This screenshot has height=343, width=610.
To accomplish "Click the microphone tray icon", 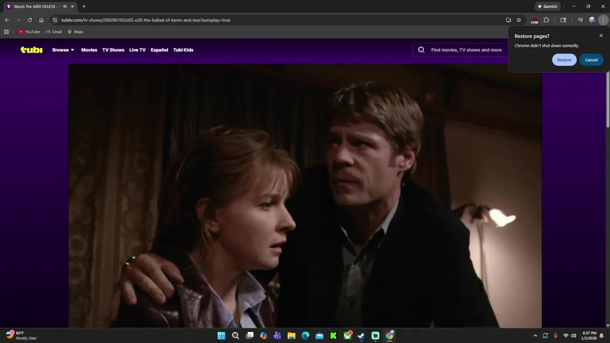I will (x=556, y=336).
